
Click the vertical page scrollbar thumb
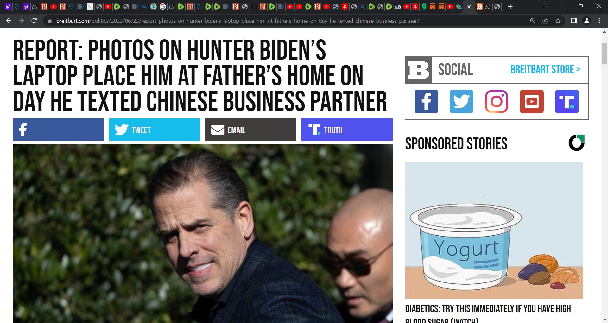605,54
